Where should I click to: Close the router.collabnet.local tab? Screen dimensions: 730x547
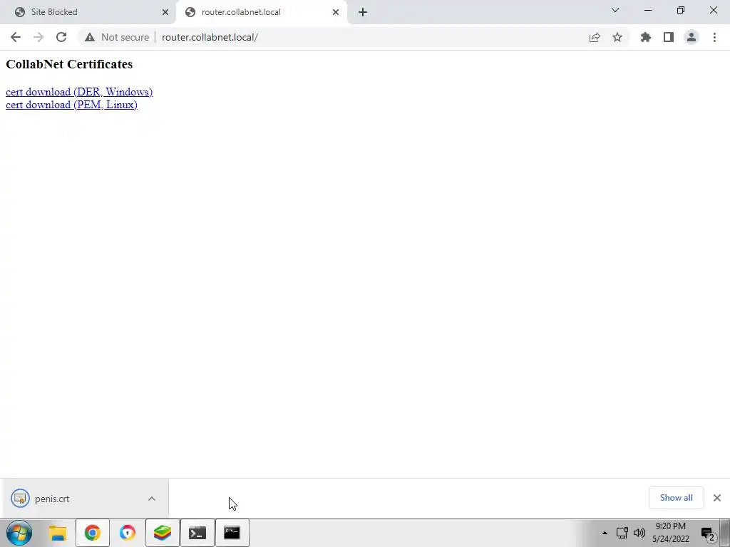pos(336,12)
